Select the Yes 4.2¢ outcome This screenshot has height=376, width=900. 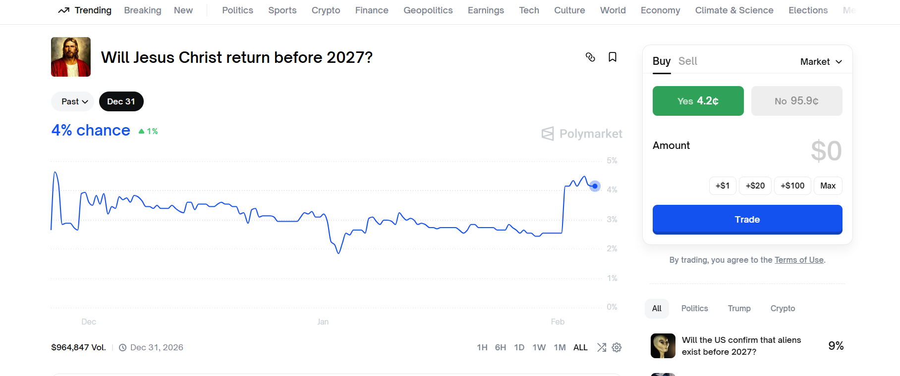698,101
